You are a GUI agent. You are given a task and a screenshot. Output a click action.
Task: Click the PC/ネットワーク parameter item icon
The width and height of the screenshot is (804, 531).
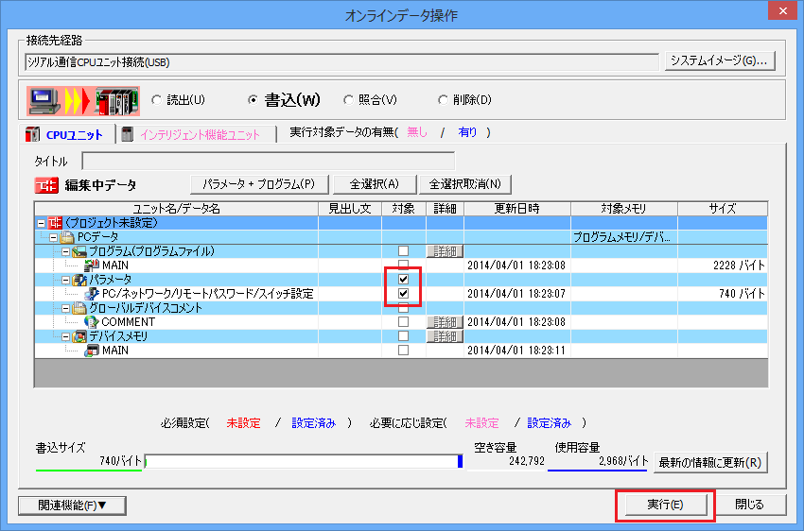92,294
